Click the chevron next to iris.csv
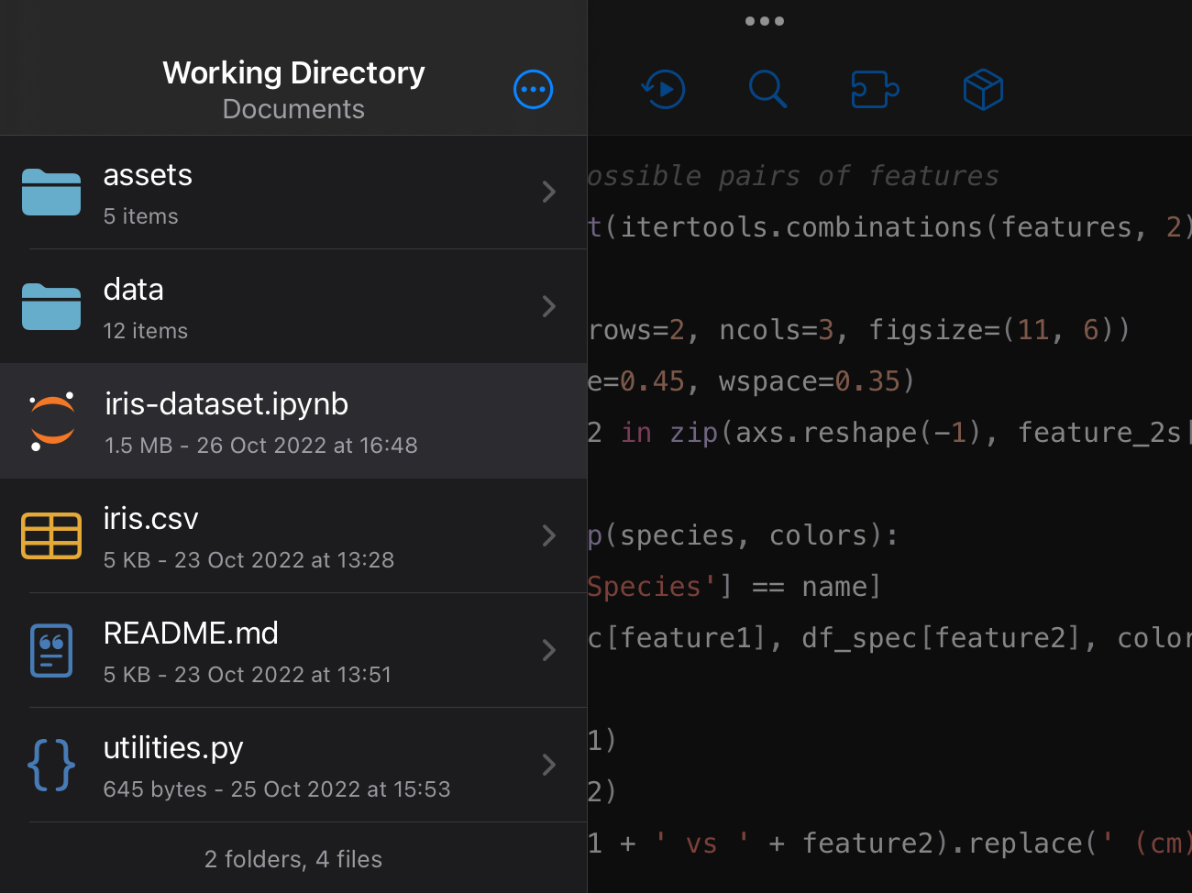Viewport: 1192px width, 893px height. tap(548, 535)
